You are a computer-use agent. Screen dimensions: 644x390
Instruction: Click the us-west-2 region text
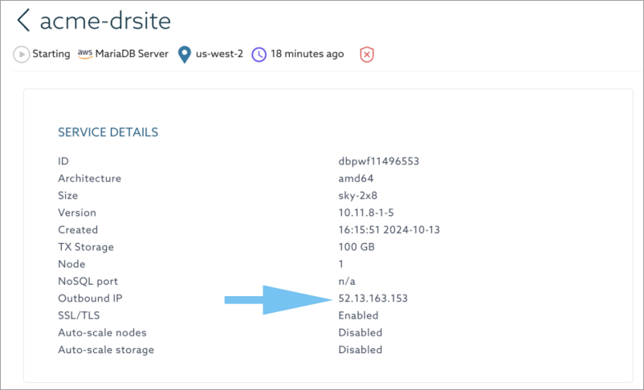[x=219, y=55]
